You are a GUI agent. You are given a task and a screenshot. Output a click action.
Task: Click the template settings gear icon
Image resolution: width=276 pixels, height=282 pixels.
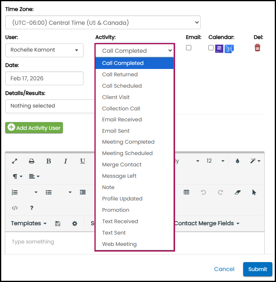[75, 224]
